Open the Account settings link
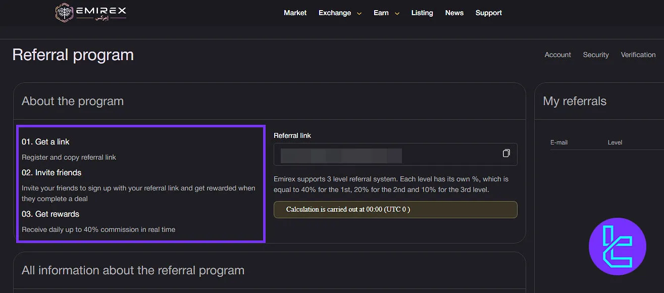Screen dimensions: 664x293 pos(557,55)
